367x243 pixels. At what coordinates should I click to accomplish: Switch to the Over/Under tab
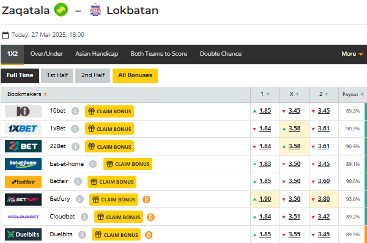pyautogui.click(x=46, y=54)
